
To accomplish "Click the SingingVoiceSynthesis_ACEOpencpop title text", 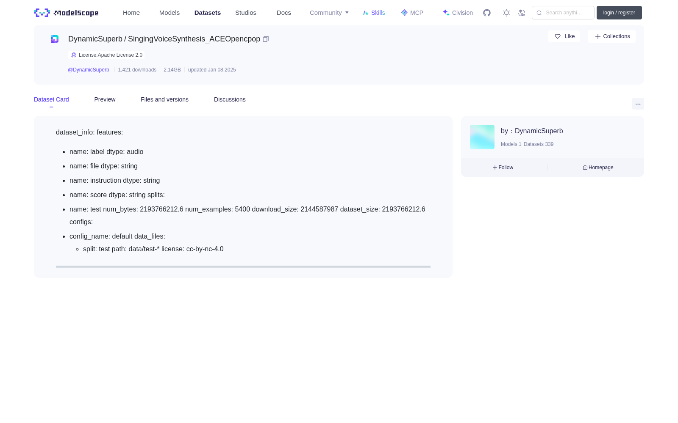I will point(194,39).
